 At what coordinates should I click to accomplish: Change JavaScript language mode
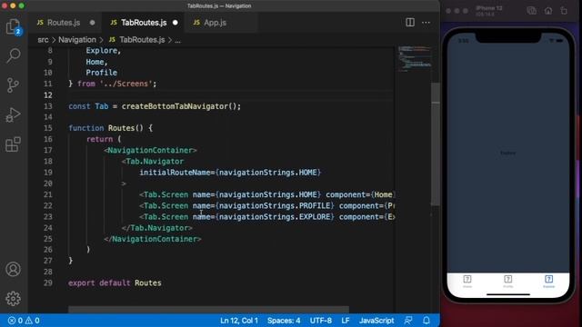coord(376,321)
